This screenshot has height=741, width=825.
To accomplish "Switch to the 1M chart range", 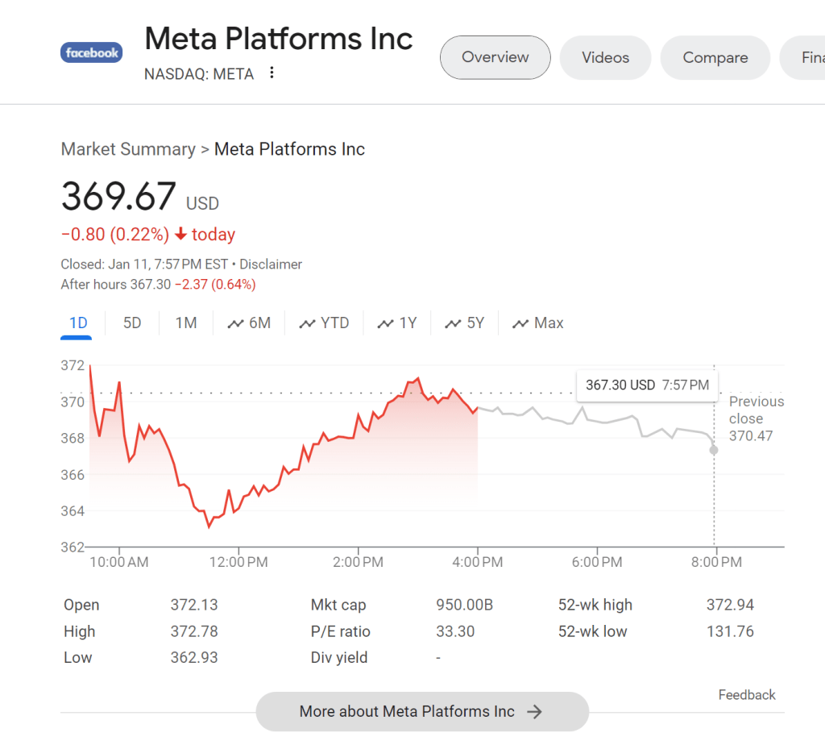I will [186, 323].
